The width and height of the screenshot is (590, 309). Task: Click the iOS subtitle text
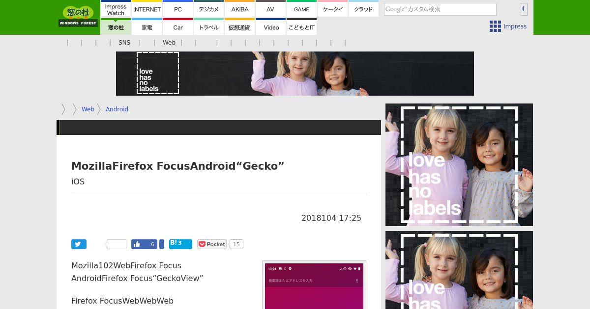[78, 181]
